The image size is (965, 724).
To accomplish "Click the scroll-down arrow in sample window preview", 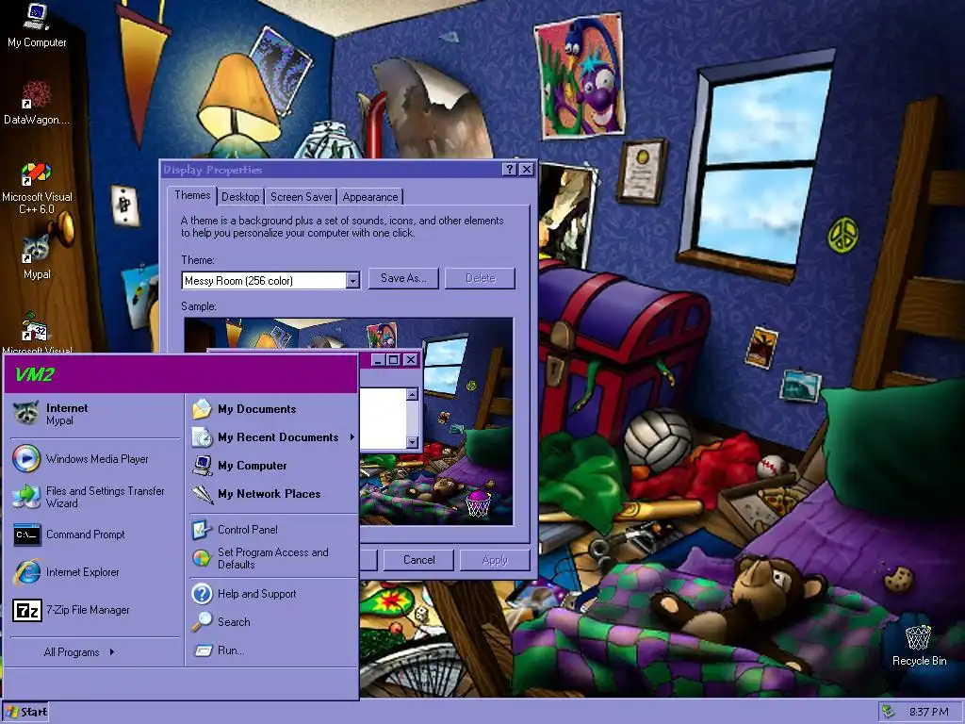I will (x=413, y=442).
